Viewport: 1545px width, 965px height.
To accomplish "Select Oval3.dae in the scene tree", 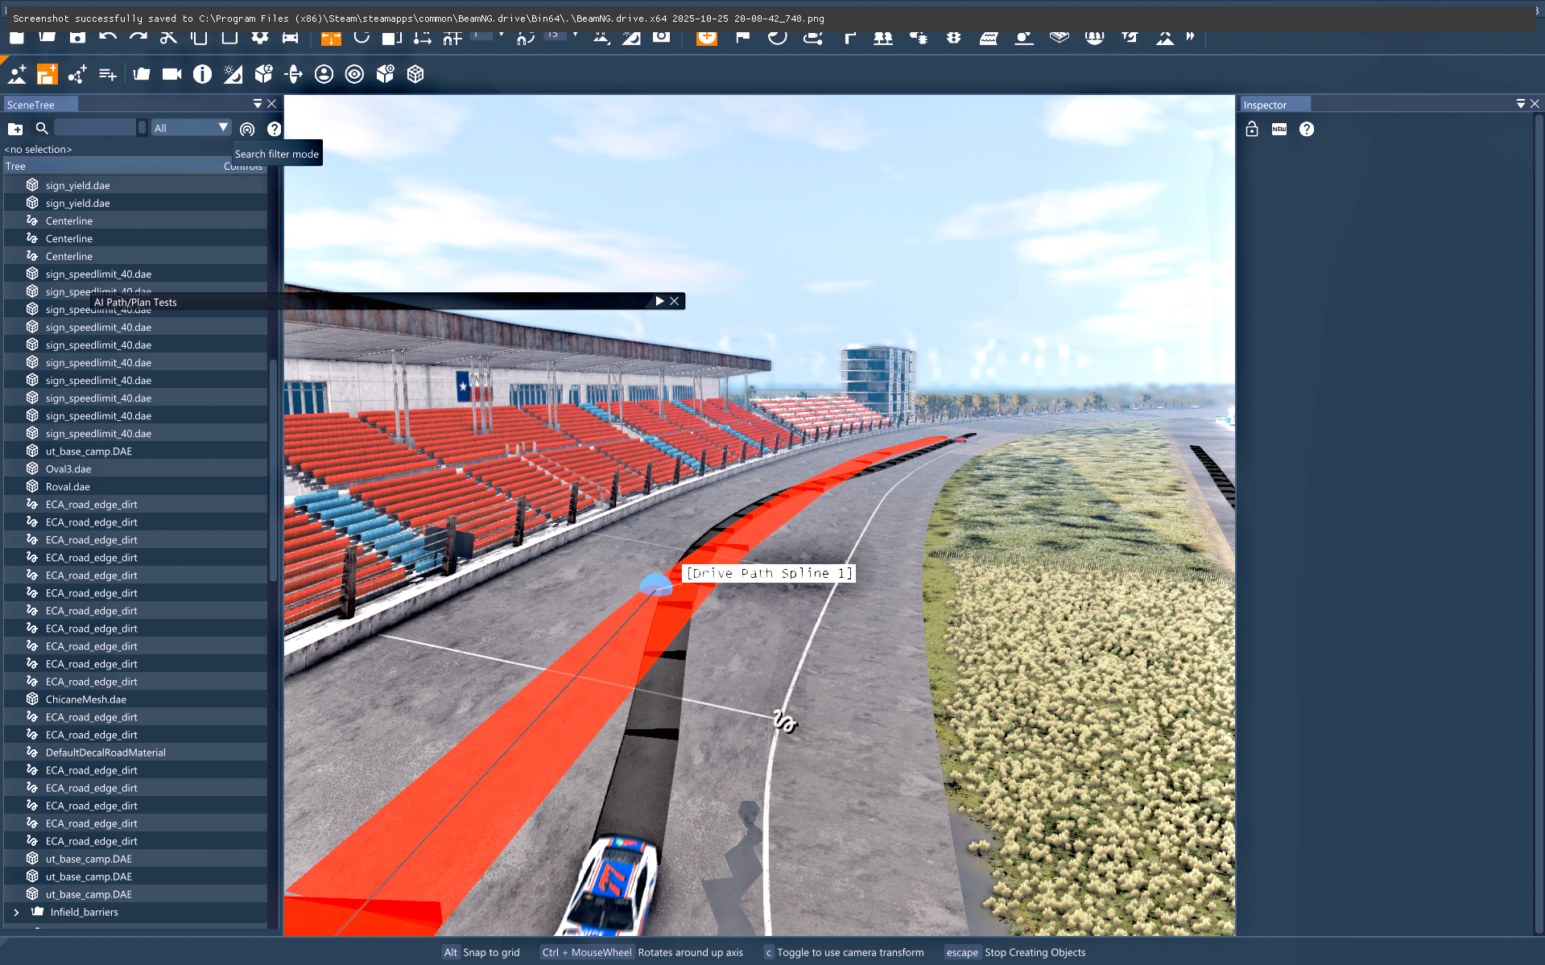I will click(x=135, y=469).
